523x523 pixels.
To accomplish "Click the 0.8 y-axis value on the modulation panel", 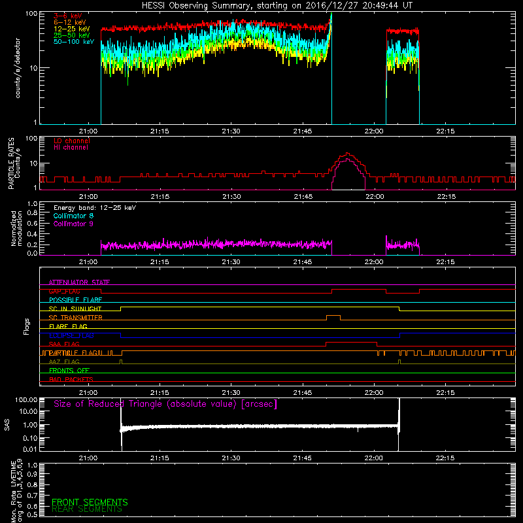I will click(x=32, y=213).
